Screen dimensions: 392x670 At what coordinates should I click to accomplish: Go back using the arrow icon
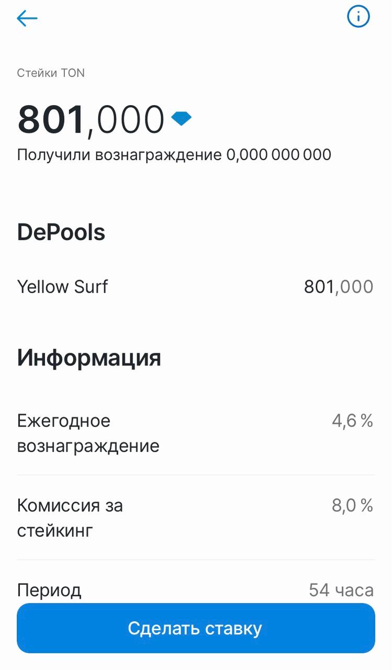pos(27,19)
